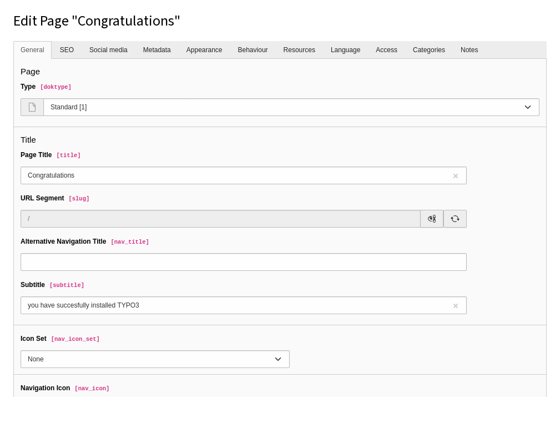Focus the Page Title input field
Viewport: 560px width, 433px height.
244,175
